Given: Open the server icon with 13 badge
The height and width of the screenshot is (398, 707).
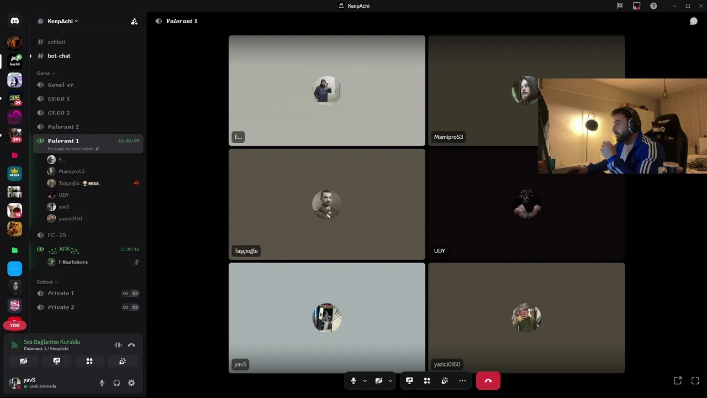Looking at the screenshot, I should (x=14, y=210).
